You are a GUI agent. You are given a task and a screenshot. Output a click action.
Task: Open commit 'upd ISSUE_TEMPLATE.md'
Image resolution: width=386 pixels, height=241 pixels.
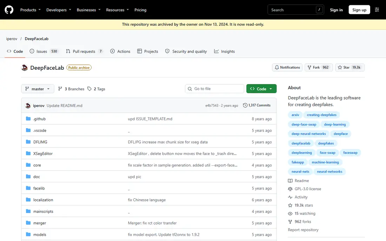pos(150,119)
